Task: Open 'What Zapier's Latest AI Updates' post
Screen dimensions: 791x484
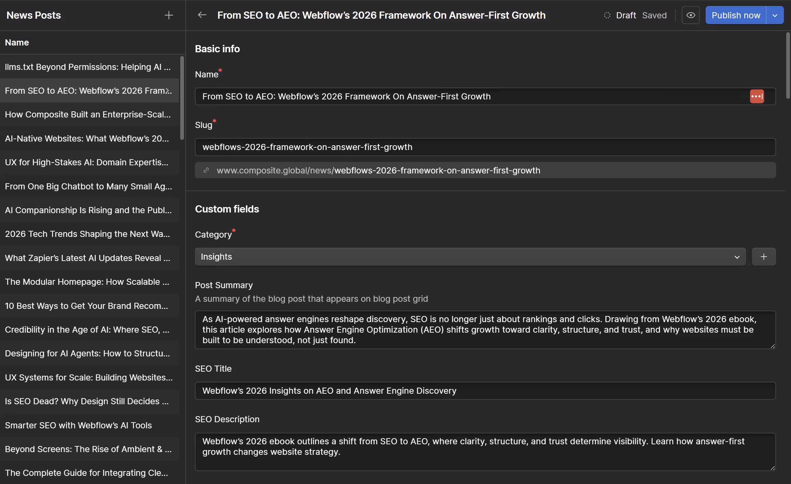Action: tap(89, 258)
